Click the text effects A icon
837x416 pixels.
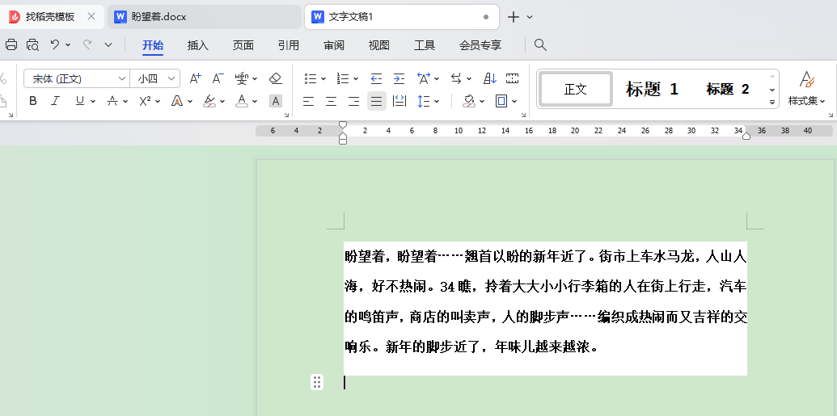click(177, 101)
